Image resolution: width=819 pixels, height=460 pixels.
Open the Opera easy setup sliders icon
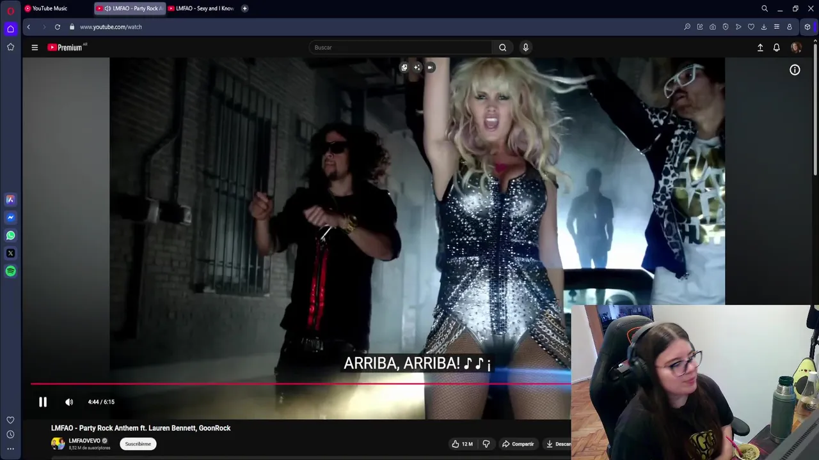[777, 27]
